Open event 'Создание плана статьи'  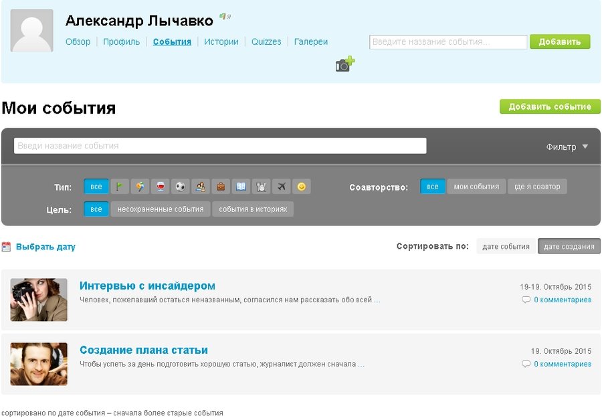[x=144, y=350]
